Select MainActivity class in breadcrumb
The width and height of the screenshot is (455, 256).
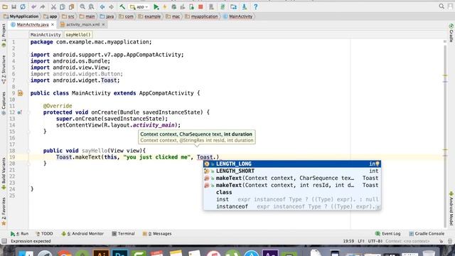(x=238, y=16)
